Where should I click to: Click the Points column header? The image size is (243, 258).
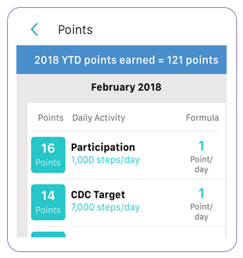(51, 118)
